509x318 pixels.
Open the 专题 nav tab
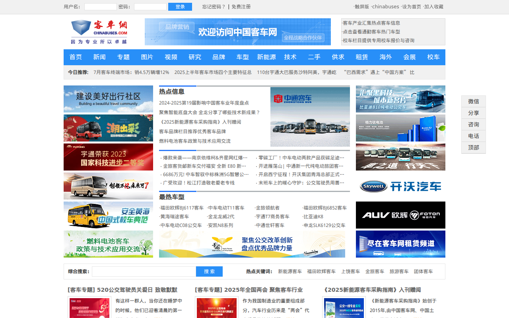(123, 57)
